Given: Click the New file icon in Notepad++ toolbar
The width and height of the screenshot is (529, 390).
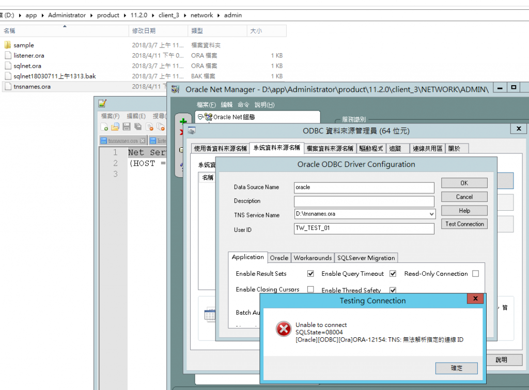Looking at the screenshot, I should pos(104,127).
